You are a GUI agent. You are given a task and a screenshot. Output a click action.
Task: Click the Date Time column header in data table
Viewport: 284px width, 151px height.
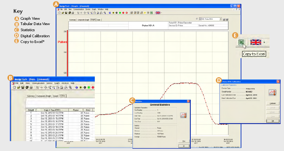tap(52, 110)
